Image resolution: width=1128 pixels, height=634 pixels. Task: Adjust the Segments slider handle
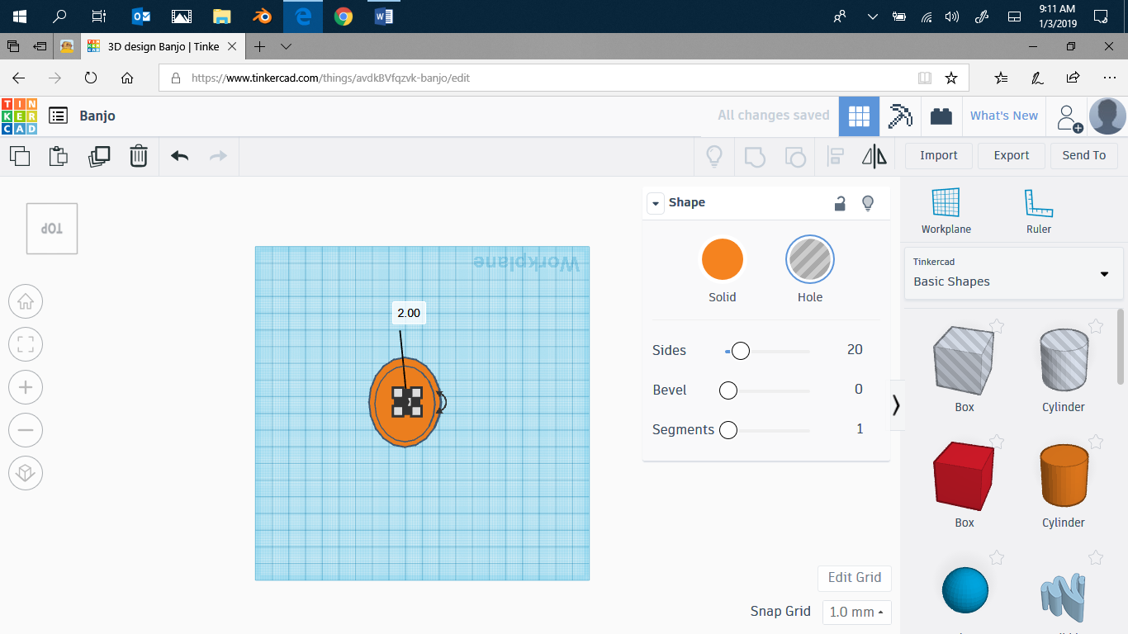(x=728, y=430)
